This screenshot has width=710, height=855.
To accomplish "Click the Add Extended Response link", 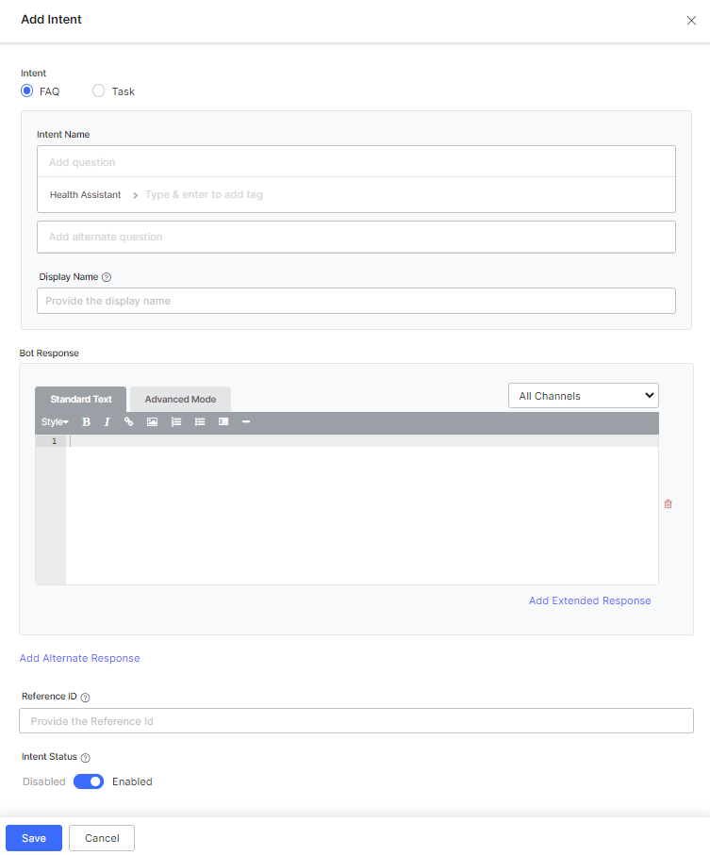I will click(x=589, y=600).
